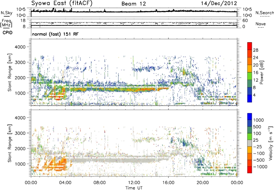The width and height of the screenshot is (274, 190).
Task: Click the '18' frequency axis tick
Action: pos(23,21)
